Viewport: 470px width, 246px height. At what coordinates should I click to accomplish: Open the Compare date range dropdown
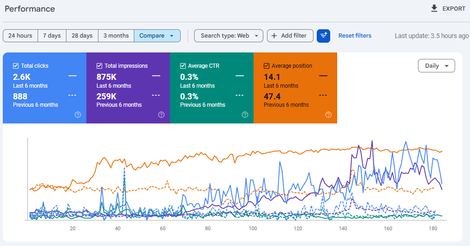pyautogui.click(x=157, y=36)
